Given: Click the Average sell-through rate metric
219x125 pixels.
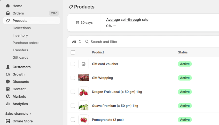Looking at the screenshot, I should point(127,20).
